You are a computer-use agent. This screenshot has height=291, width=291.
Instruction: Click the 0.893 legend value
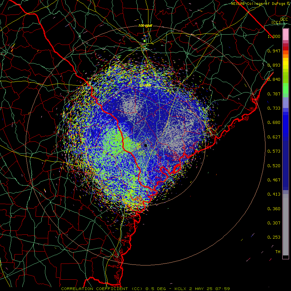[274, 65]
